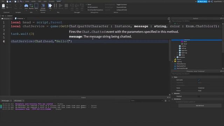Open the Output panel options menu

tap(169, 101)
